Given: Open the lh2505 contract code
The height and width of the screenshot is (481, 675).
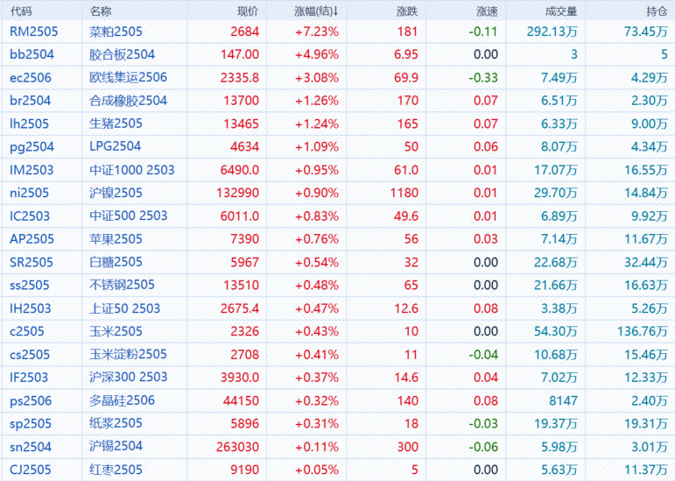Looking at the screenshot, I should (29, 124).
